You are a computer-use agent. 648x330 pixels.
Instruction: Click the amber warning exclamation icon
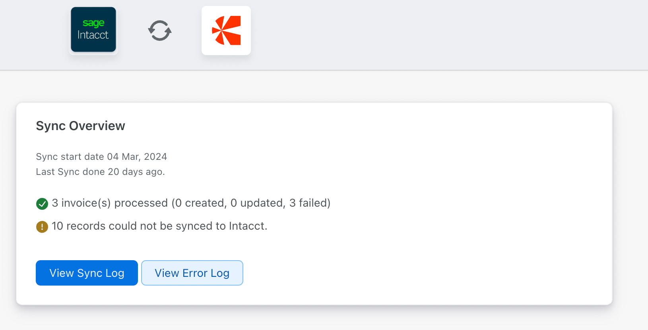click(x=42, y=227)
